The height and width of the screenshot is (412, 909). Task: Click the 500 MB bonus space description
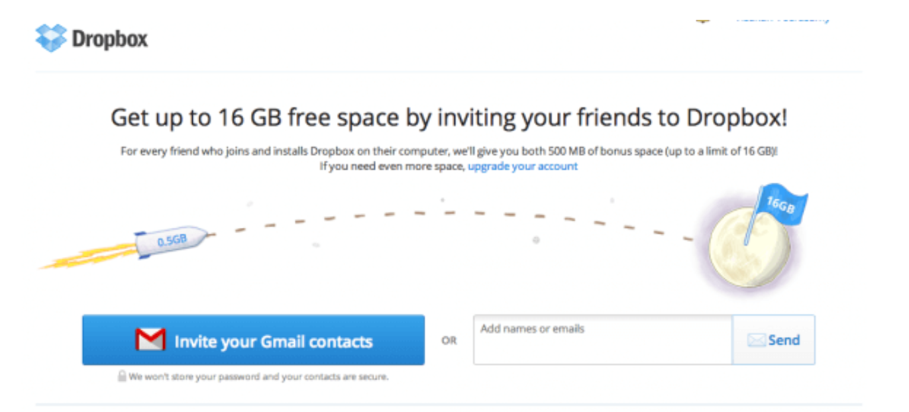coord(449,151)
